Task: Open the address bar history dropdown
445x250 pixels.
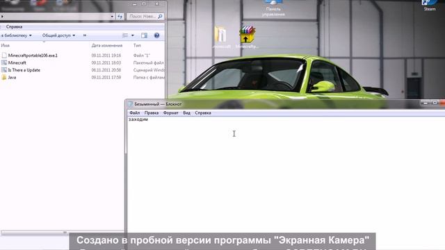Action: pyautogui.click(x=112, y=17)
